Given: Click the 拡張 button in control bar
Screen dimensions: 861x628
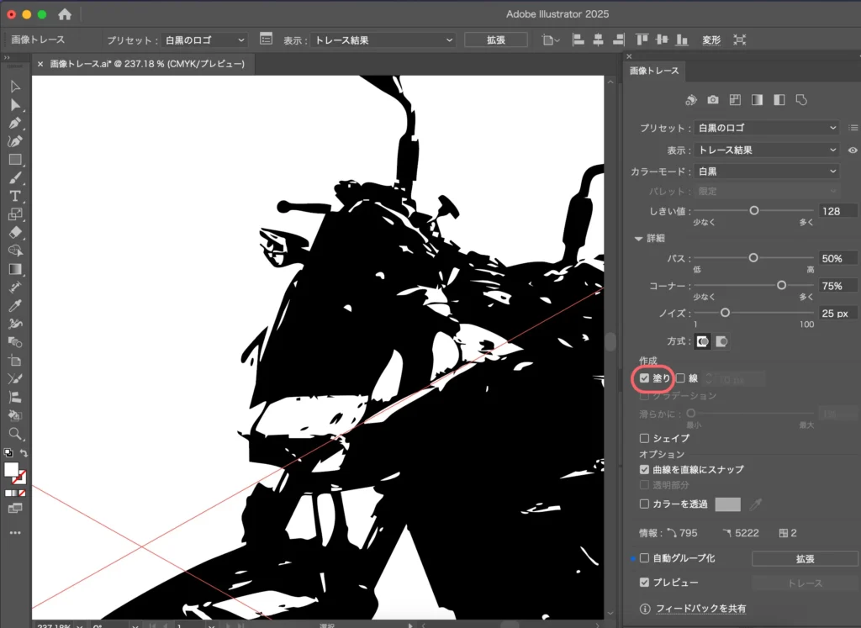Looking at the screenshot, I should coord(495,40).
